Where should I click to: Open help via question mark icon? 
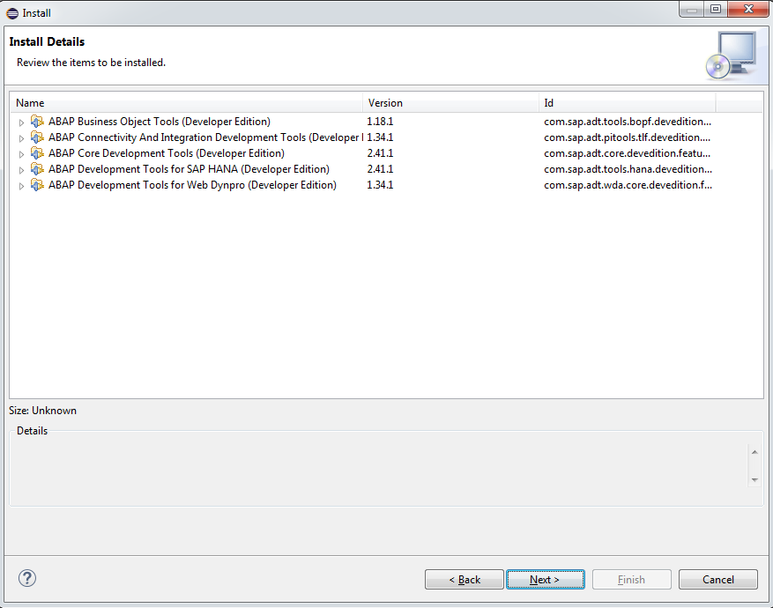(x=27, y=578)
